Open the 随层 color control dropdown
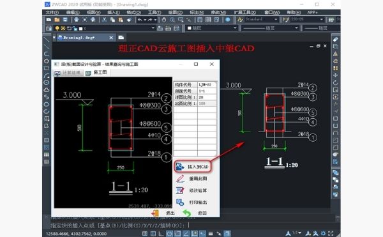 [212, 28]
